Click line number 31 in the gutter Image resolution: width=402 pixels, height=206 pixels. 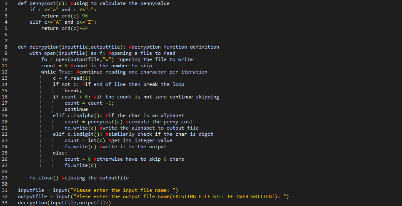pos(5,190)
